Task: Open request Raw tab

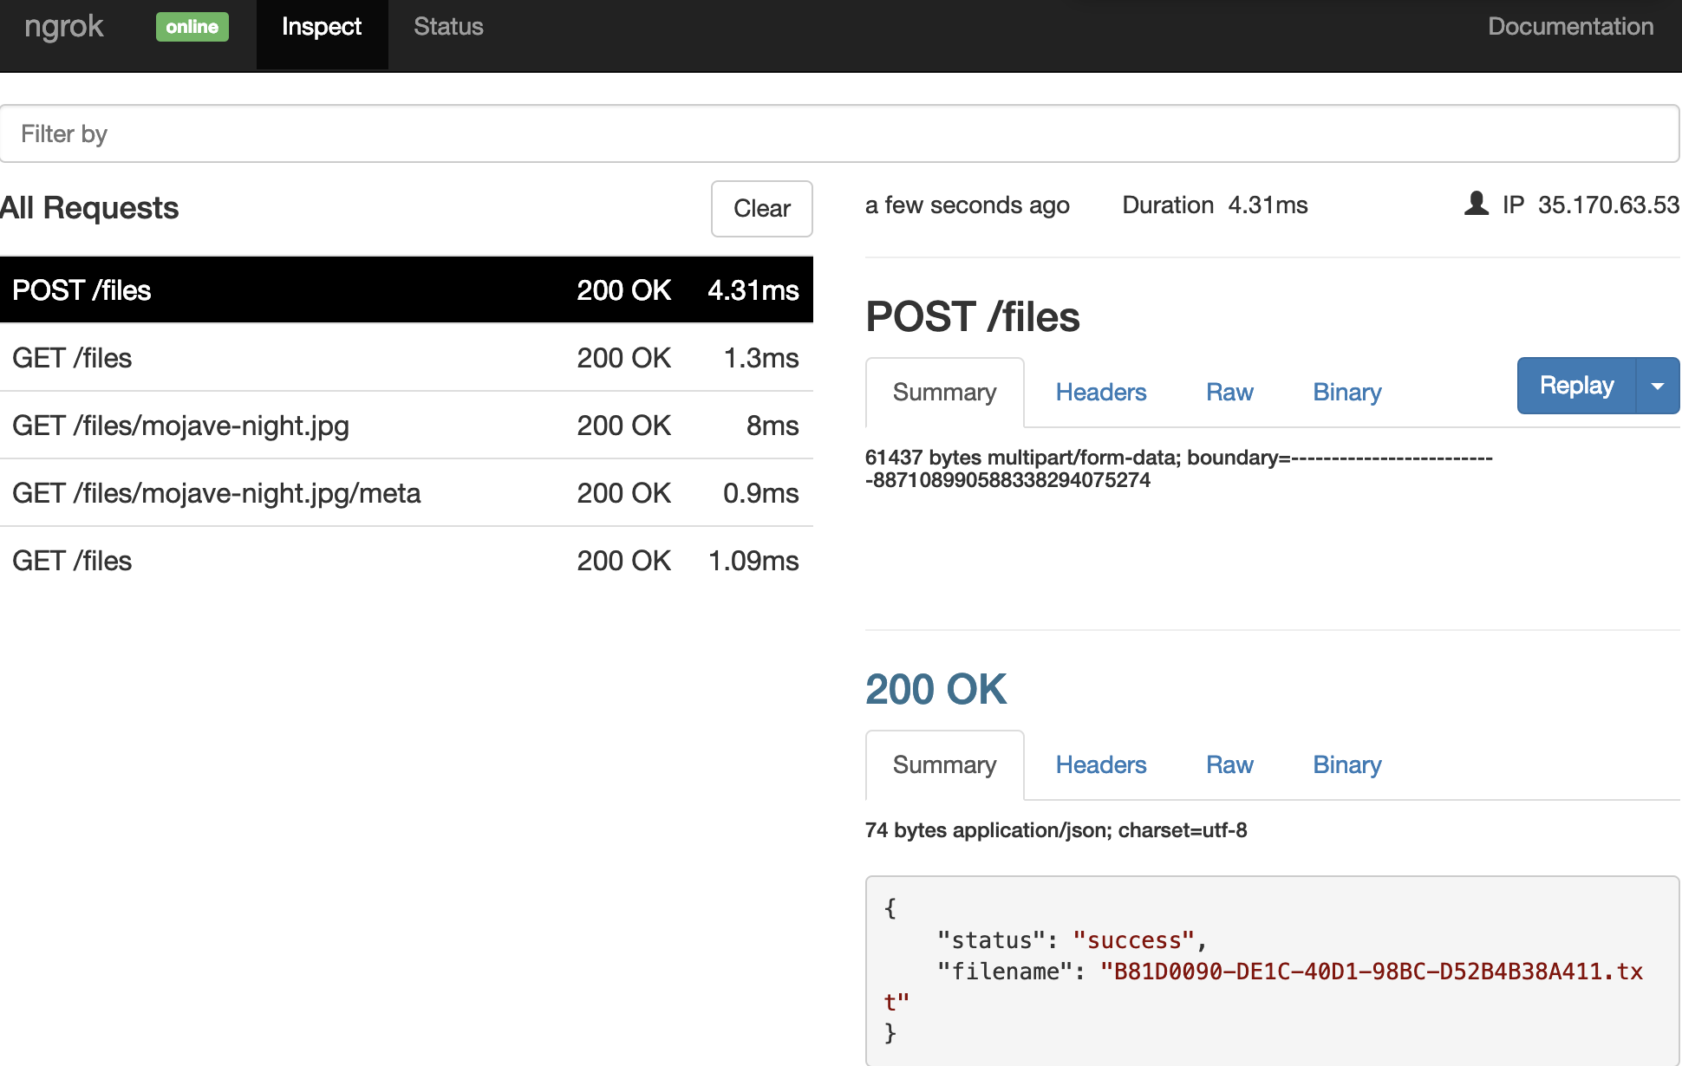Action: point(1229,393)
